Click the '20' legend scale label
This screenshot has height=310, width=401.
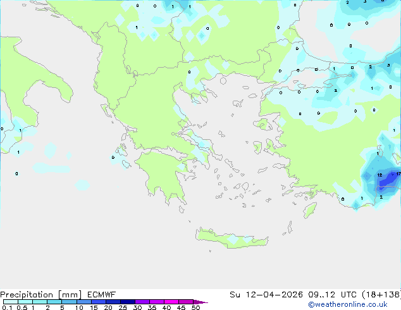pos(108,307)
